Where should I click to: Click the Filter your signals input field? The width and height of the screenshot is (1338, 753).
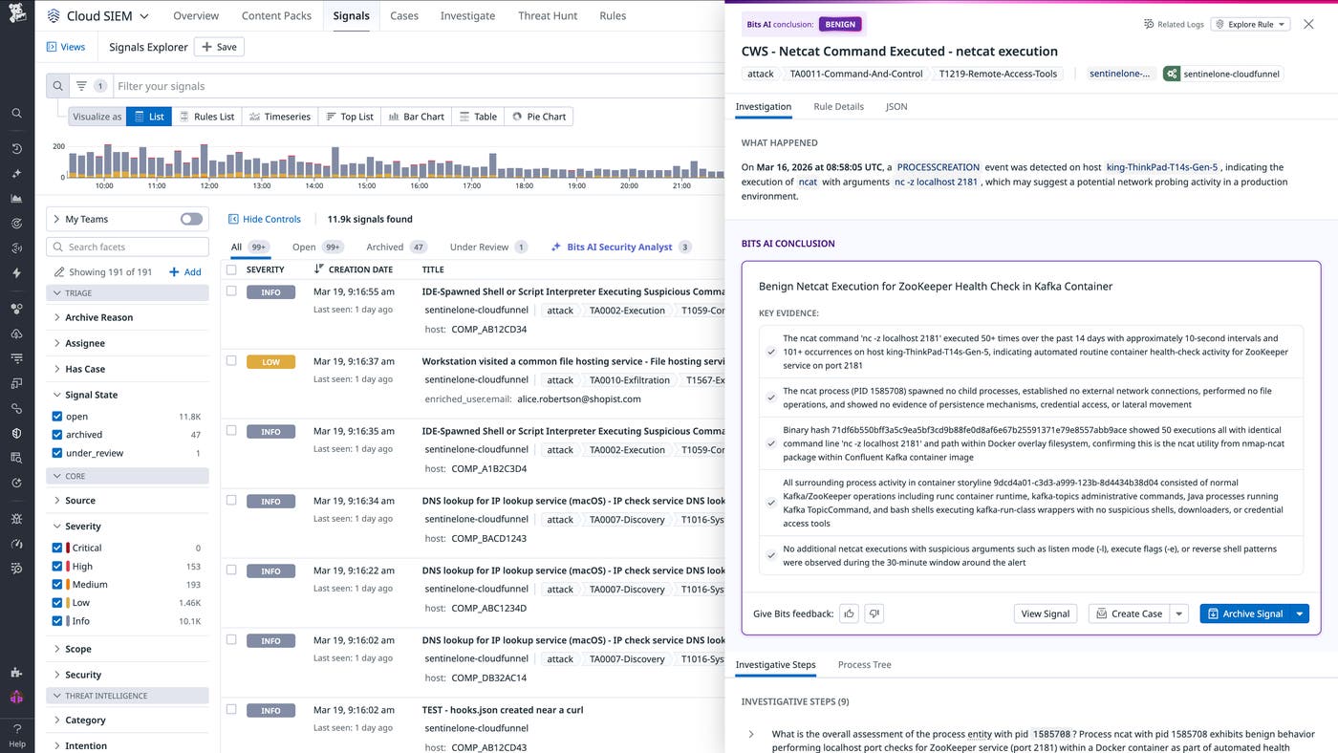coord(287,85)
